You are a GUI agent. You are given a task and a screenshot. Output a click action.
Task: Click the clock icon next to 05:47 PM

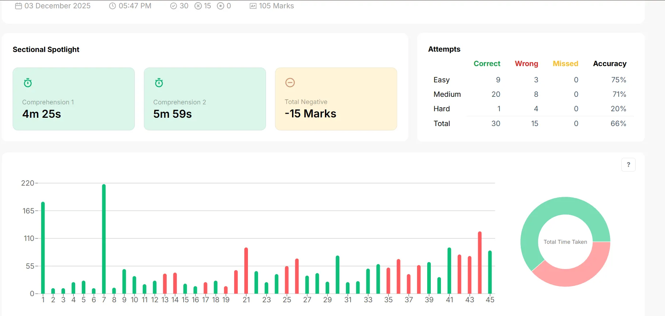click(112, 6)
